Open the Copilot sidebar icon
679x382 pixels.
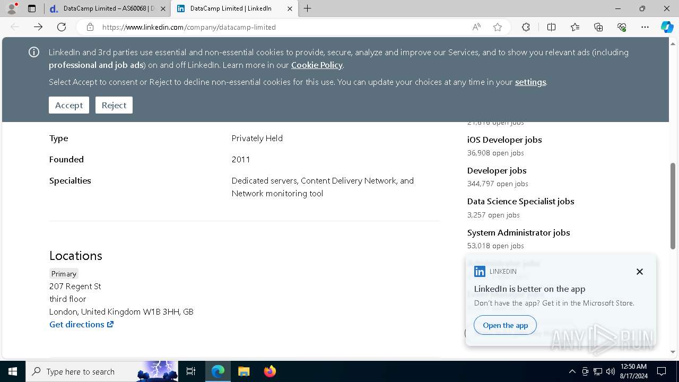tap(667, 27)
